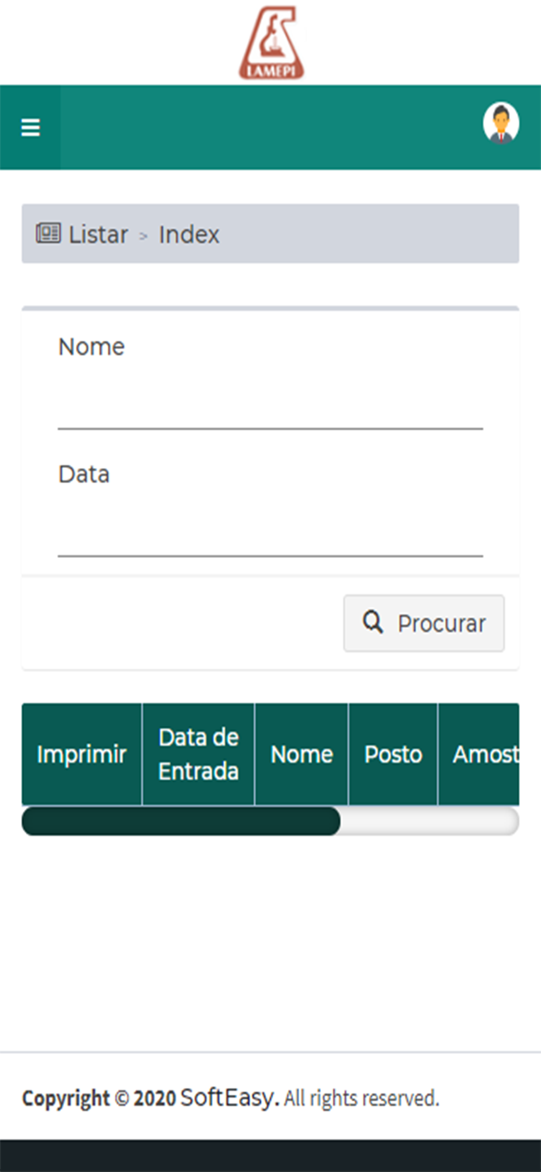Click the empty scrollbar track right of the thumb
Image resolution: width=541 pixels, height=1172 pixels.
pos(429,821)
